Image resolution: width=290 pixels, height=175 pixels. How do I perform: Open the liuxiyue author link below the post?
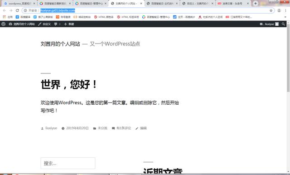tap(51, 128)
